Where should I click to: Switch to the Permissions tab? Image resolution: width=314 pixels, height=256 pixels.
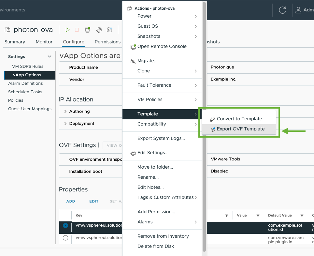point(107,42)
